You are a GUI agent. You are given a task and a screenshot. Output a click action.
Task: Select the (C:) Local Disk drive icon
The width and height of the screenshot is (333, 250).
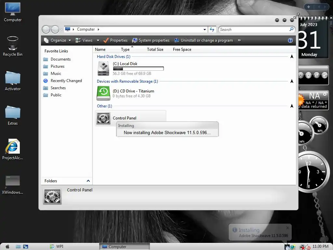pos(103,68)
